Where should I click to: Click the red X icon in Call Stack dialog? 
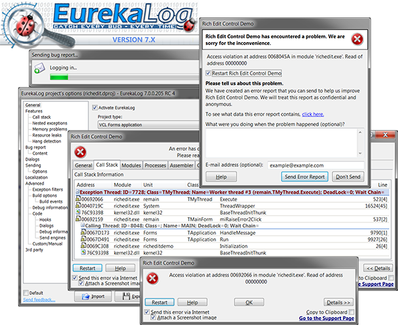tap(80, 152)
